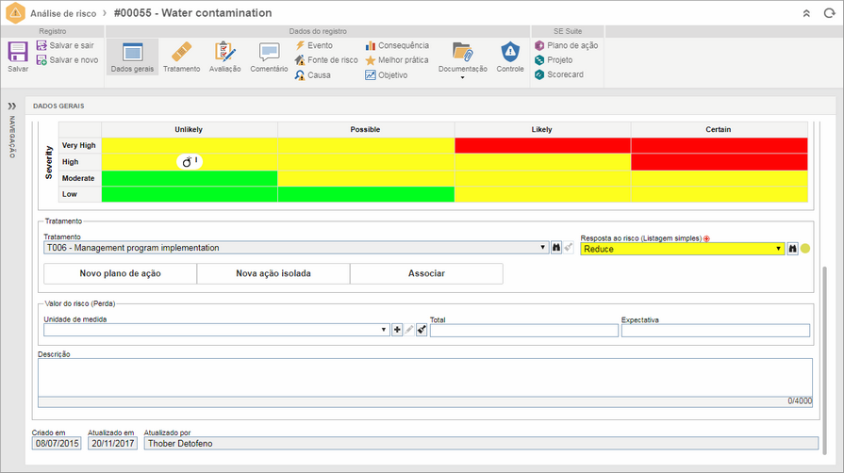The image size is (844, 473).
Task: Open Causa from the ribbon
Action: (x=313, y=74)
